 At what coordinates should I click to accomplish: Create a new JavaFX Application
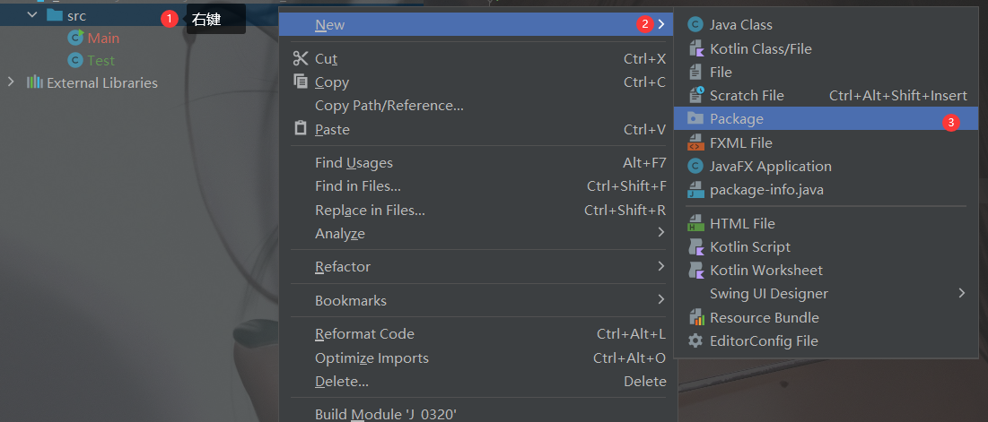click(x=826, y=166)
